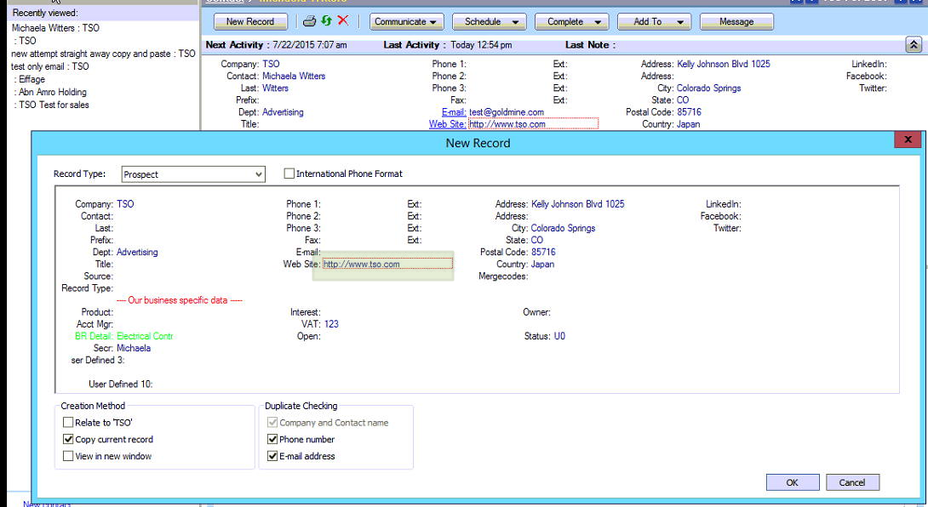Image resolution: width=928 pixels, height=507 pixels.
Task: Click the Message button
Action: point(736,21)
